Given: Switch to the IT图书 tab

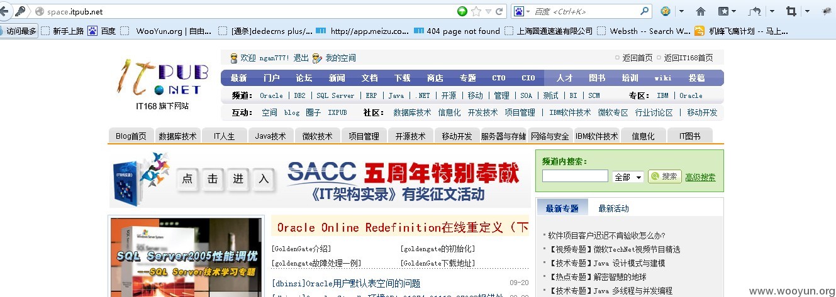Looking at the screenshot, I should point(689,136).
